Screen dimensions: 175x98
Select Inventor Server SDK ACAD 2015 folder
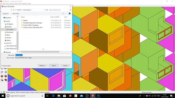pos(33,27)
